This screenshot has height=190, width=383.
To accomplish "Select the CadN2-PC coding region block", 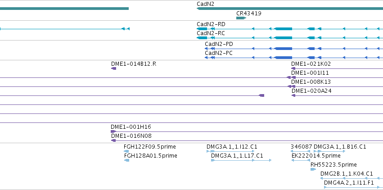I will click(x=284, y=58).
